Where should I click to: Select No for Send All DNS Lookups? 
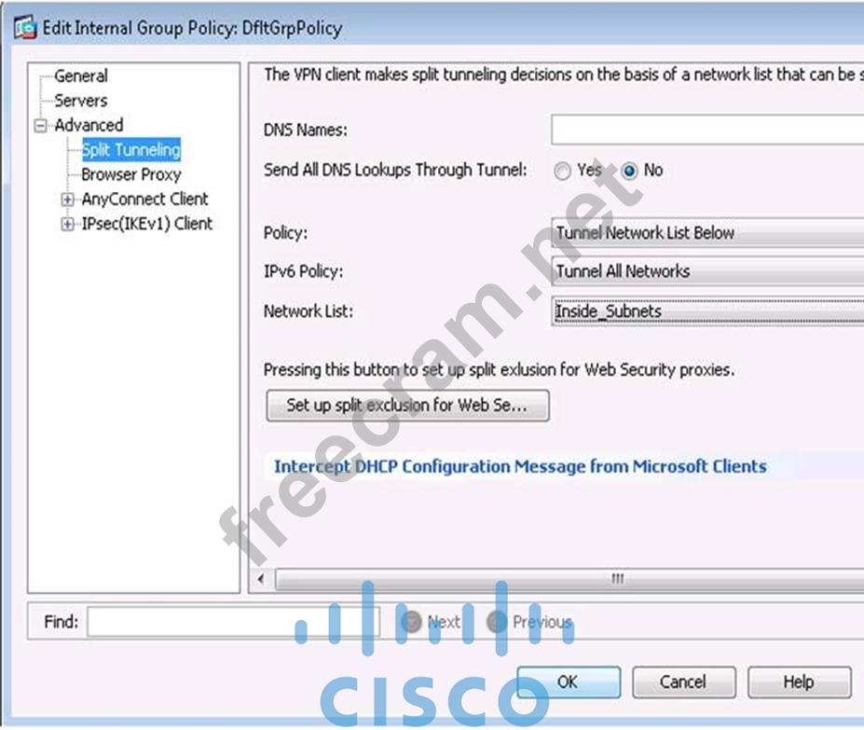tap(629, 171)
